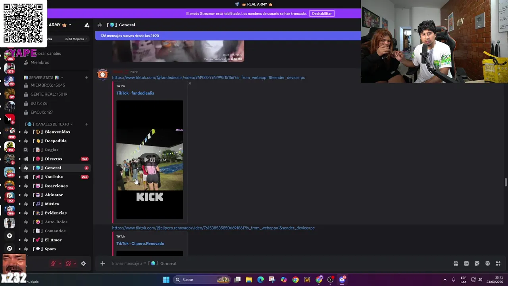Open the emoji picker
The image size is (508, 286).
tap(487, 263)
